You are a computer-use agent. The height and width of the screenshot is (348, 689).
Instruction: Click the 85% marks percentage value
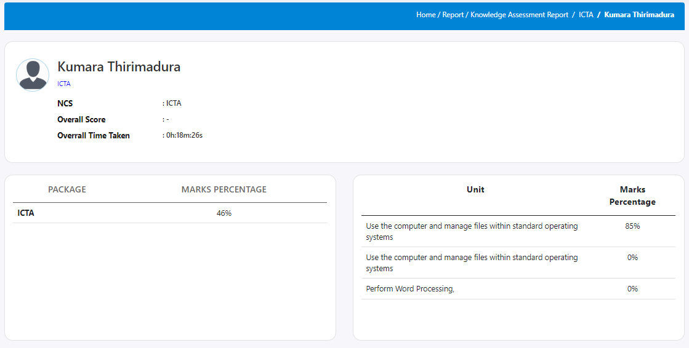[632, 226]
